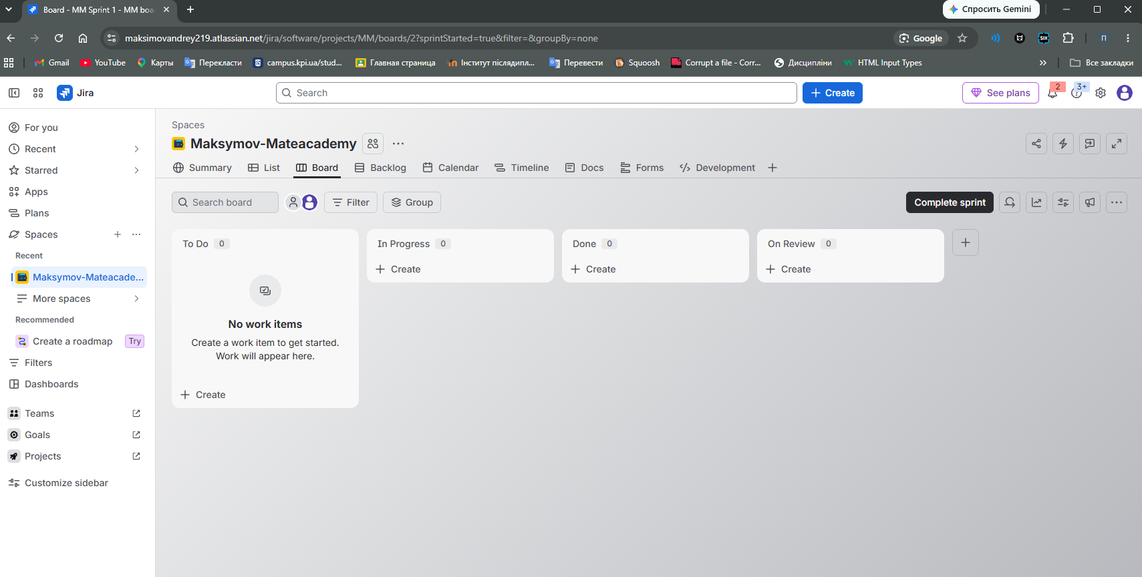Image resolution: width=1142 pixels, height=577 pixels.
Task: Create a work item in On Review
Action: (789, 269)
